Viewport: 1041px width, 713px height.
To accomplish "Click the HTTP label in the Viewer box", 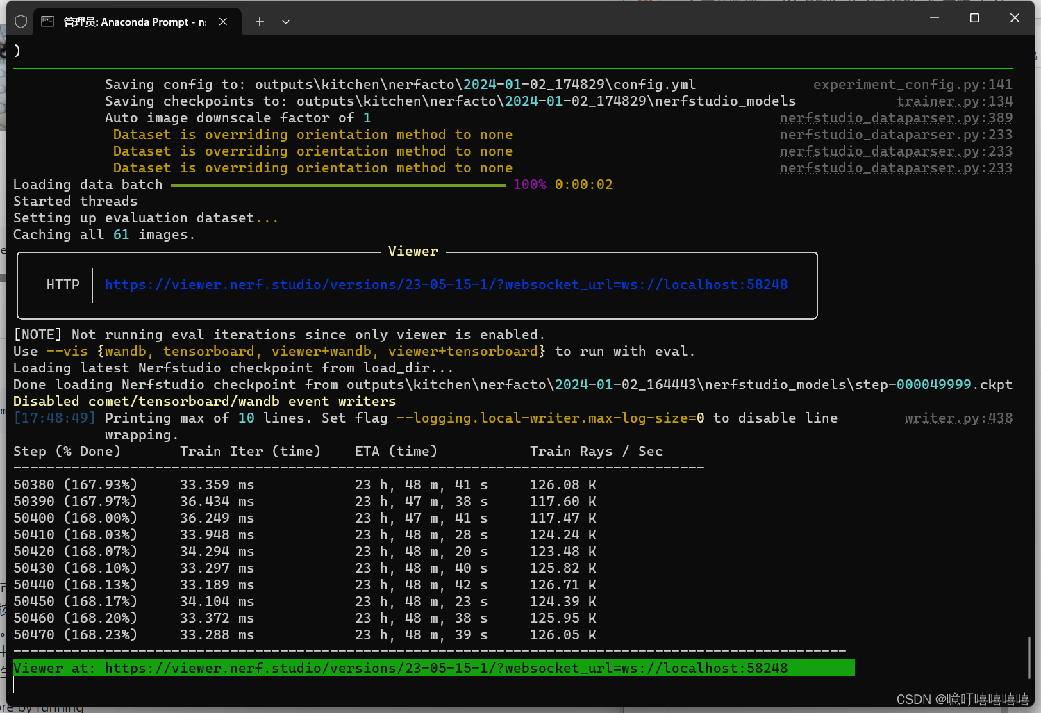I will pos(63,284).
